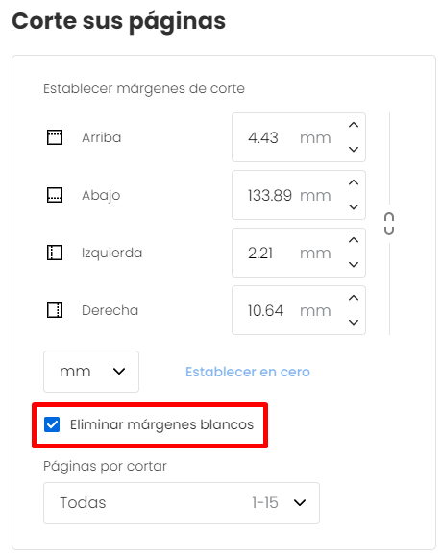The height and width of the screenshot is (556, 442).
Task: Click into the Arriba 4.43 input field
Action: coord(299,137)
